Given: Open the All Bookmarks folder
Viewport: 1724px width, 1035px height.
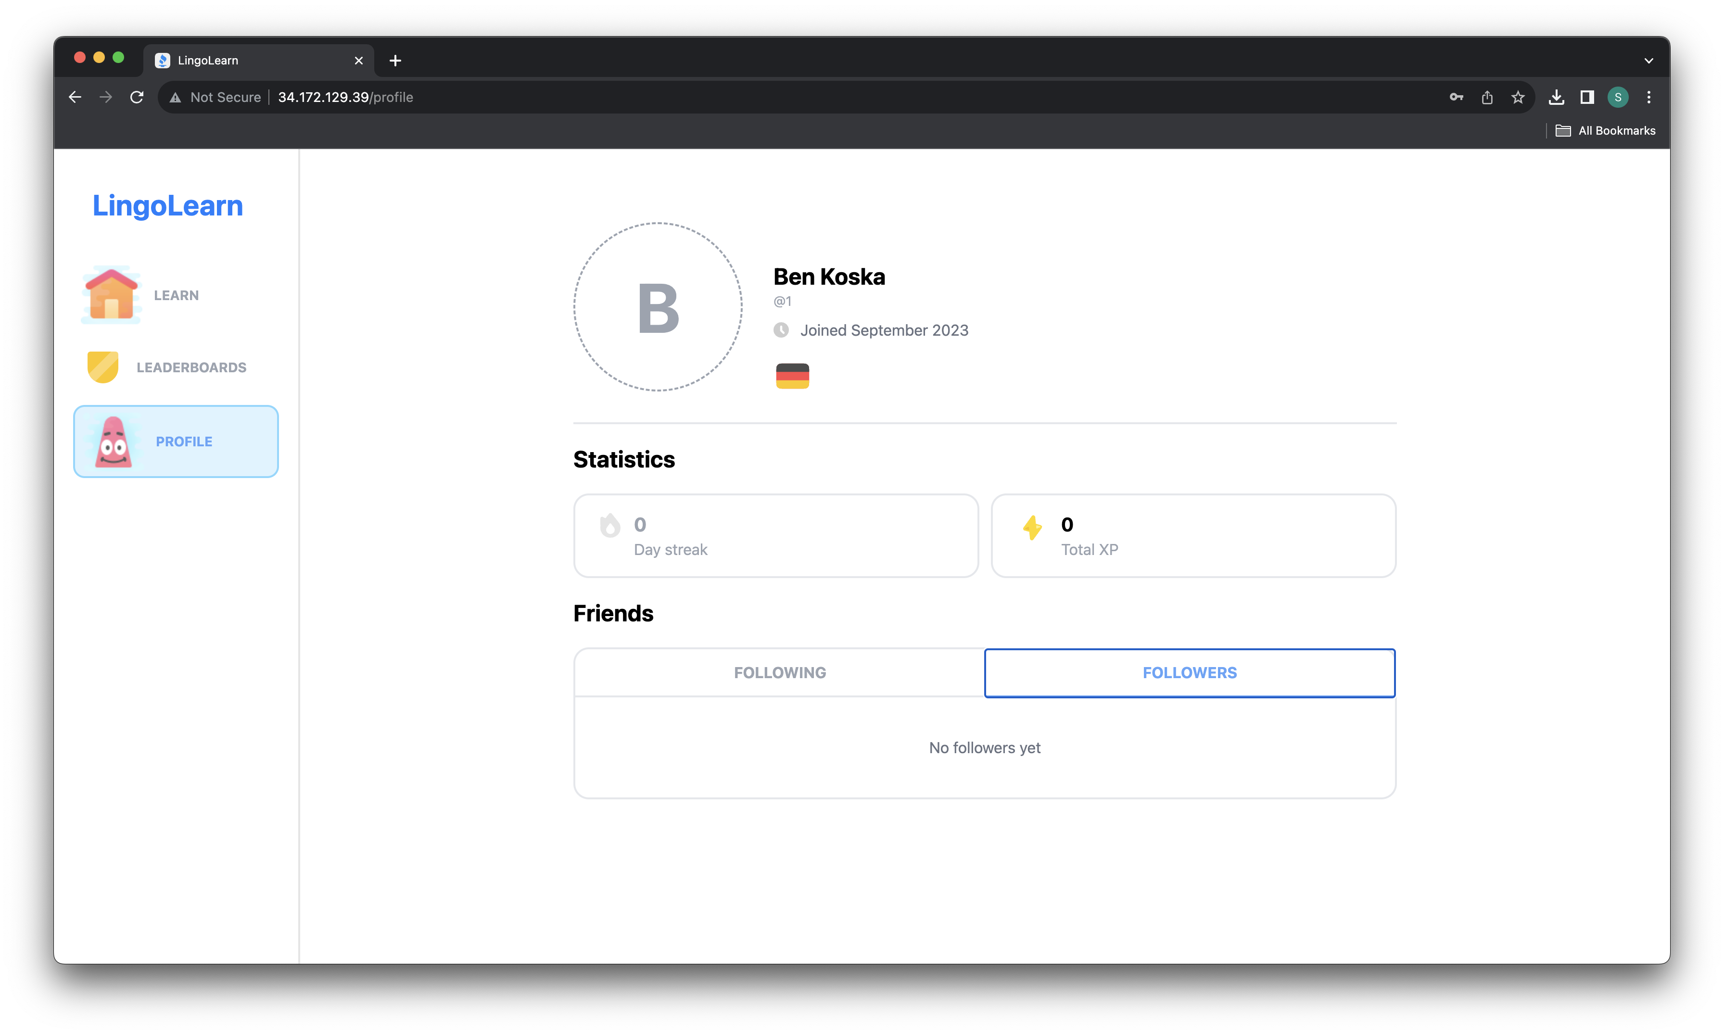Looking at the screenshot, I should (1606, 130).
